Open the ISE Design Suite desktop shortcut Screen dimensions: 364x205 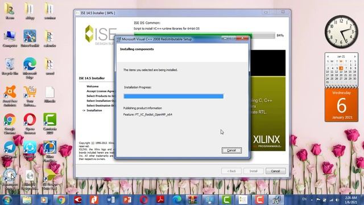tap(49, 179)
